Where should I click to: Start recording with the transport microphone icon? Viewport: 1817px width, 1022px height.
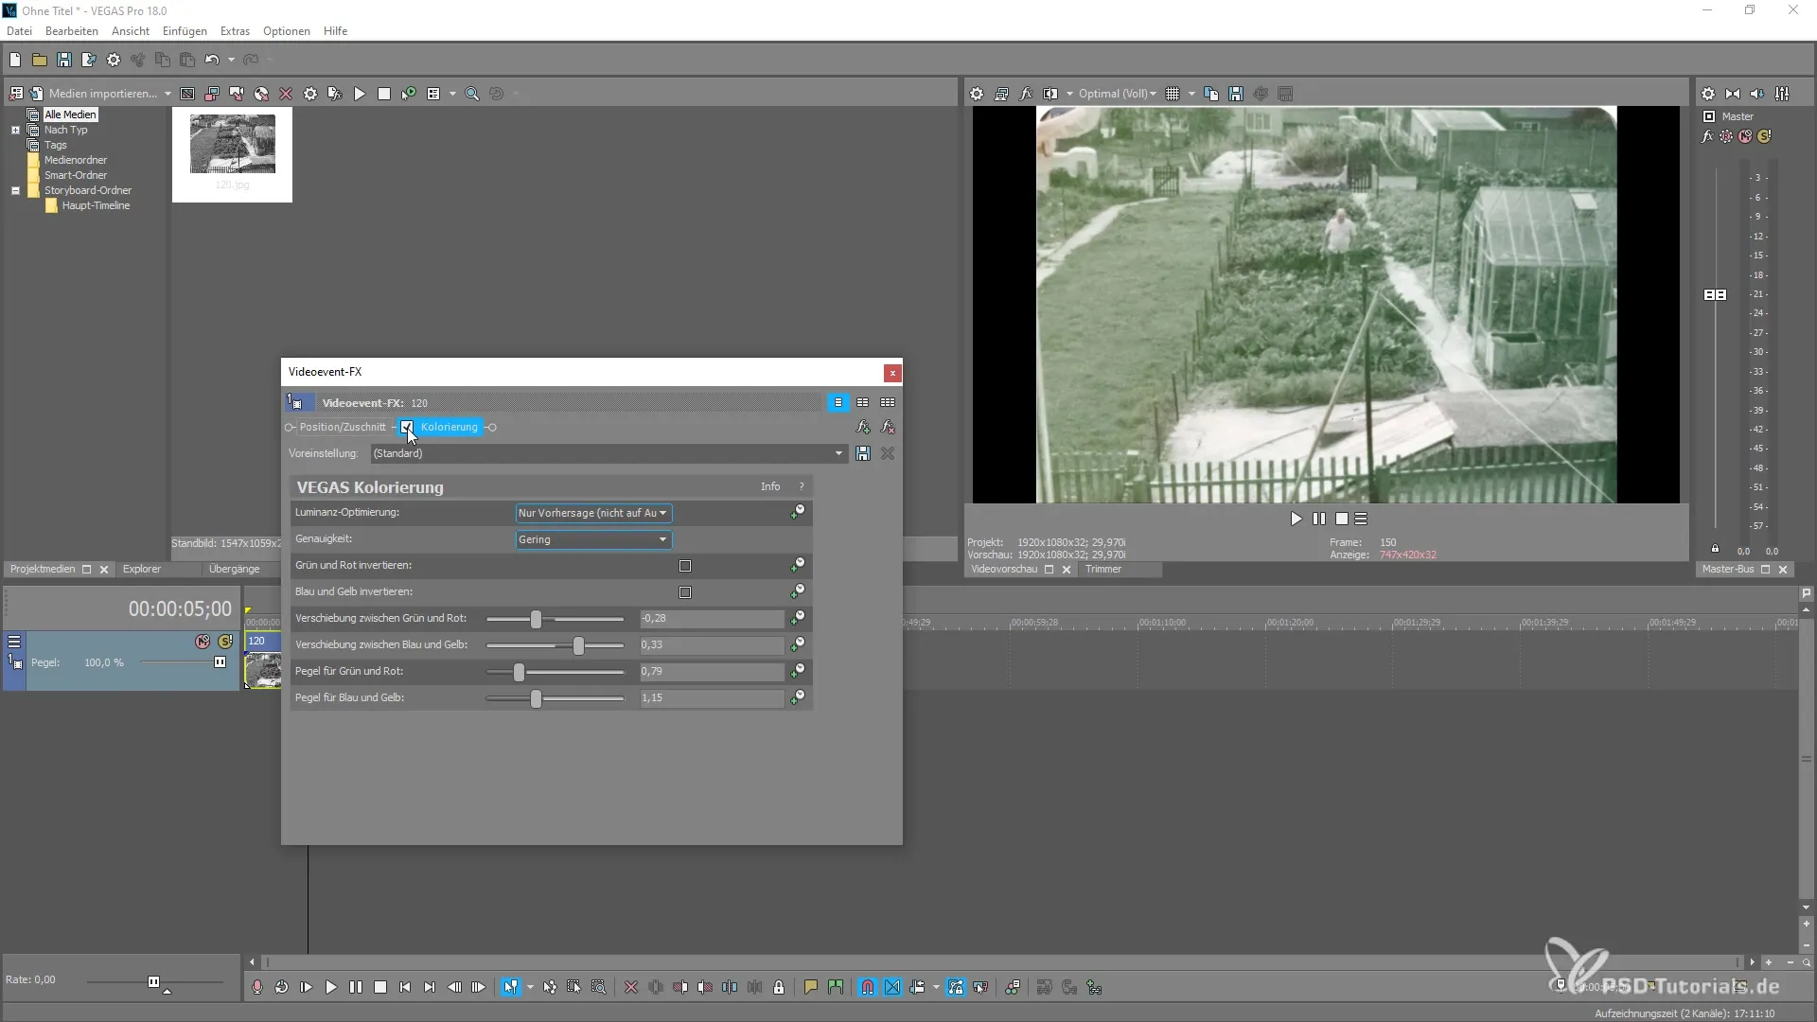click(257, 987)
